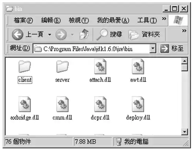192x149 pixels.
Task: Click the Forward arrow icon
Action: (61, 34)
